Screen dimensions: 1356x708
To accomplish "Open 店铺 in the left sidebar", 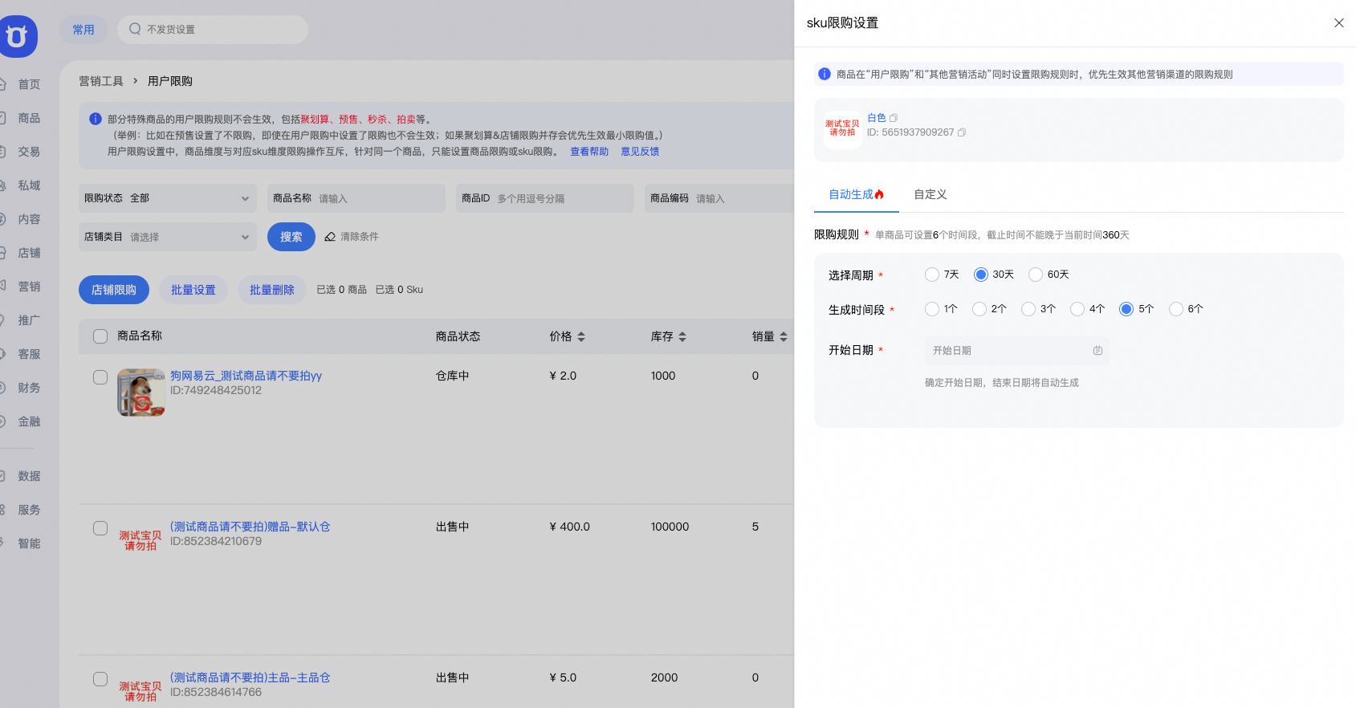I will point(29,253).
